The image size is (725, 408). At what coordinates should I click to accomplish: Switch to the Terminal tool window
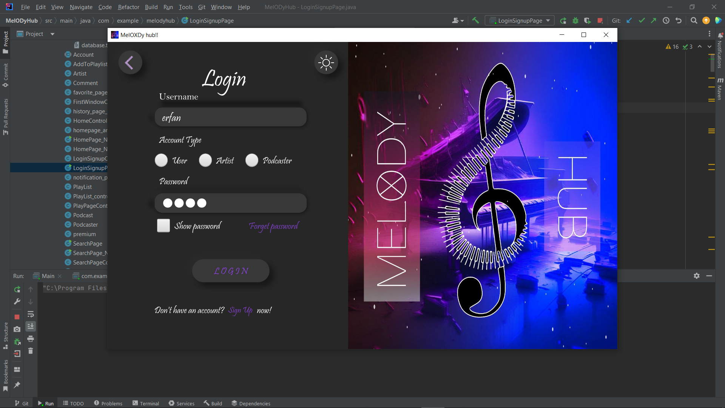149,403
